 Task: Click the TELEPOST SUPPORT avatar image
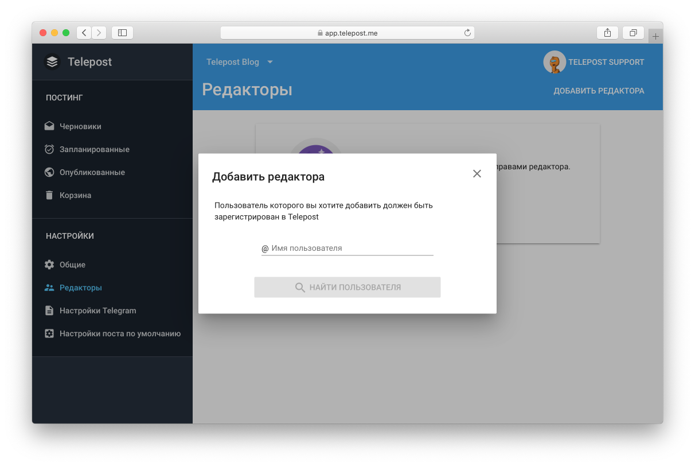click(x=554, y=61)
